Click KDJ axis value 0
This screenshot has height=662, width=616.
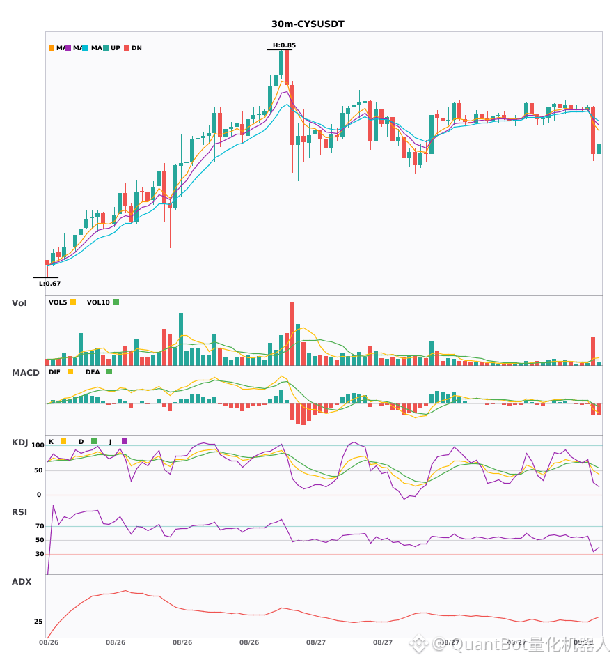pyautogui.click(x=39, y=495)
